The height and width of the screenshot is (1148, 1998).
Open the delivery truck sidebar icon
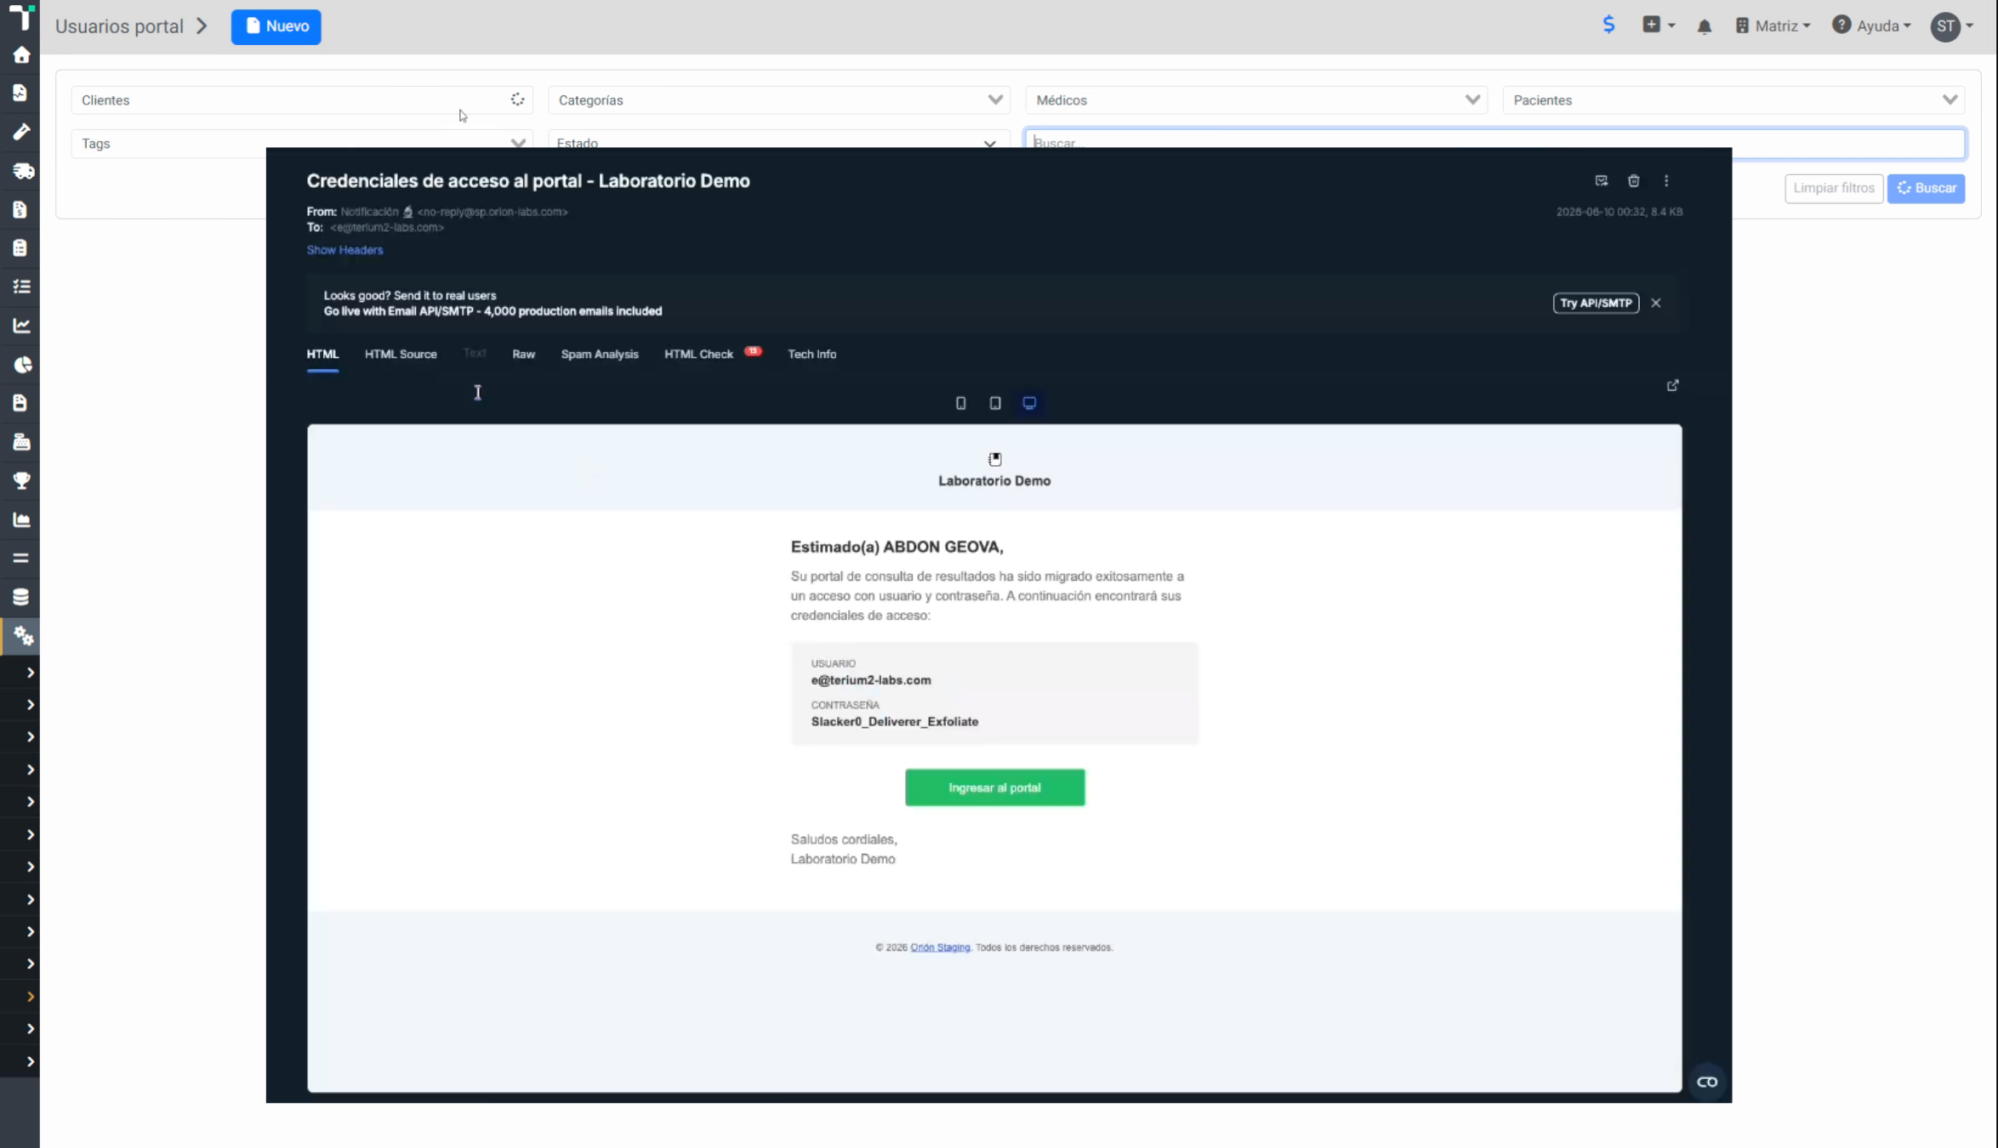coord(23,170)
